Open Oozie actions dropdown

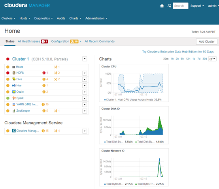(x=85, y=92)
